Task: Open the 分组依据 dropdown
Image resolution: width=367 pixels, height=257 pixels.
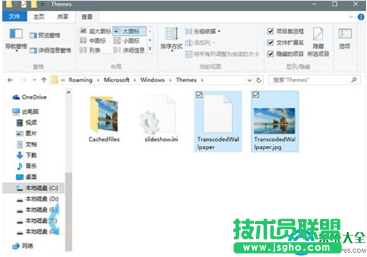Action: coord(203,31)
